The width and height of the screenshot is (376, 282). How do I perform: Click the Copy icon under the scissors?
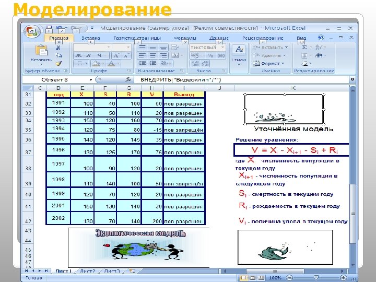click(x=58, y=56)
